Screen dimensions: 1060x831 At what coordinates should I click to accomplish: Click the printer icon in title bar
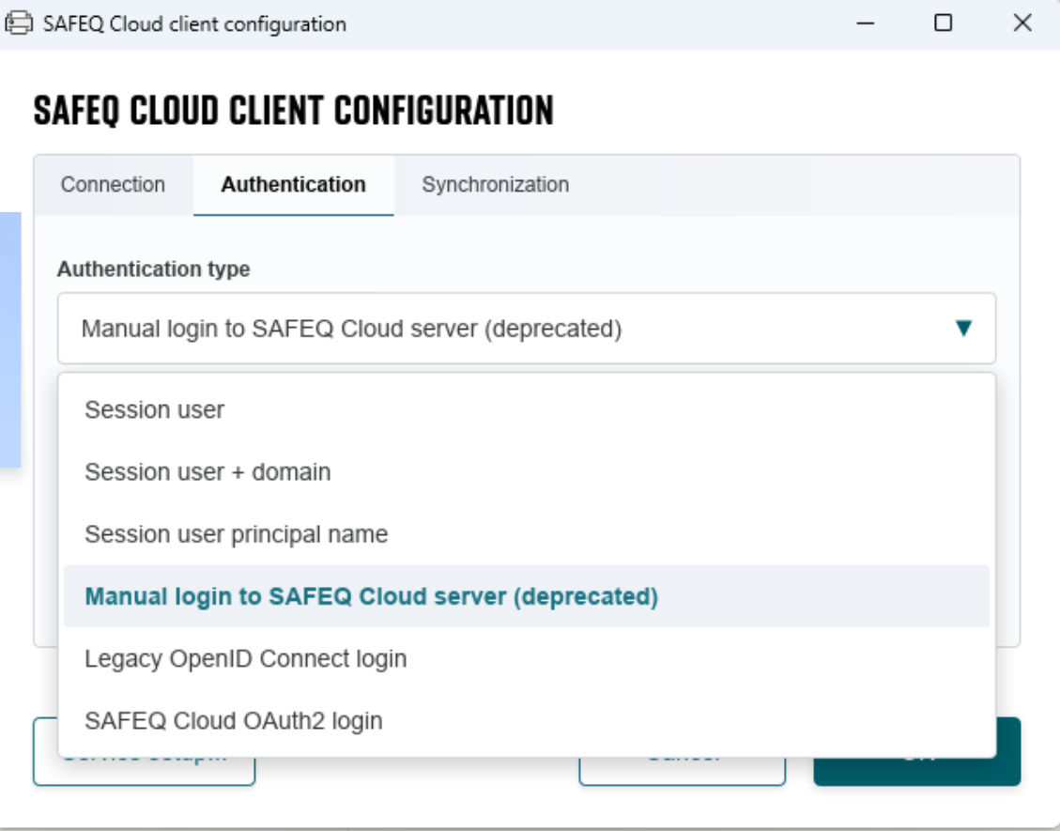click(x=19, y=23)
